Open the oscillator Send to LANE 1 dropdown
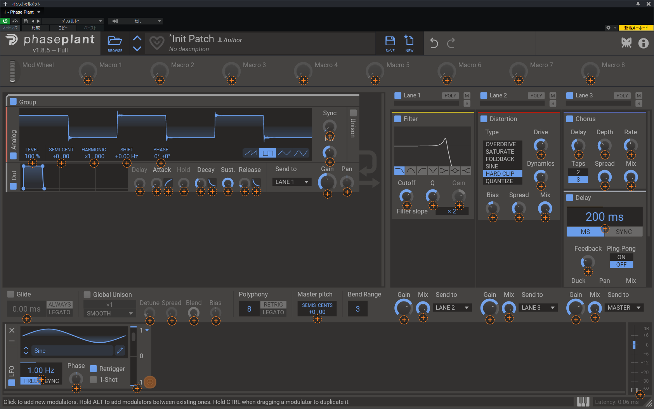 pyautogui.click(x=292, y=182)
